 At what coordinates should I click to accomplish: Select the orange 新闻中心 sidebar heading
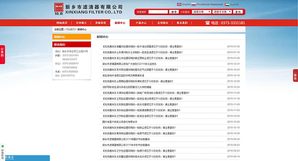tap(71, 37)
